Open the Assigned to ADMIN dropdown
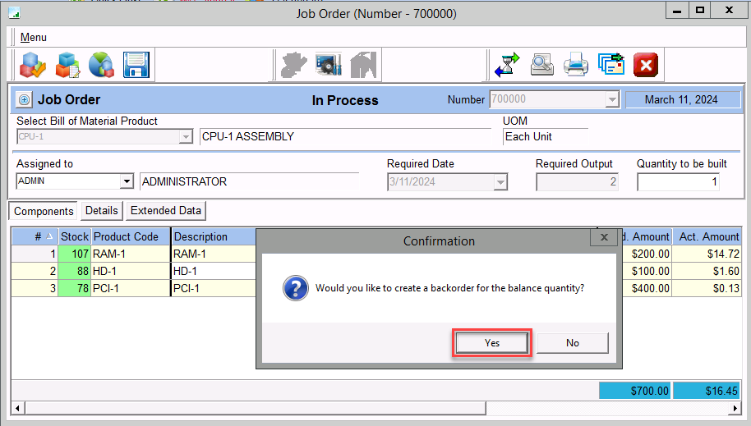 (x=127, y=181)
